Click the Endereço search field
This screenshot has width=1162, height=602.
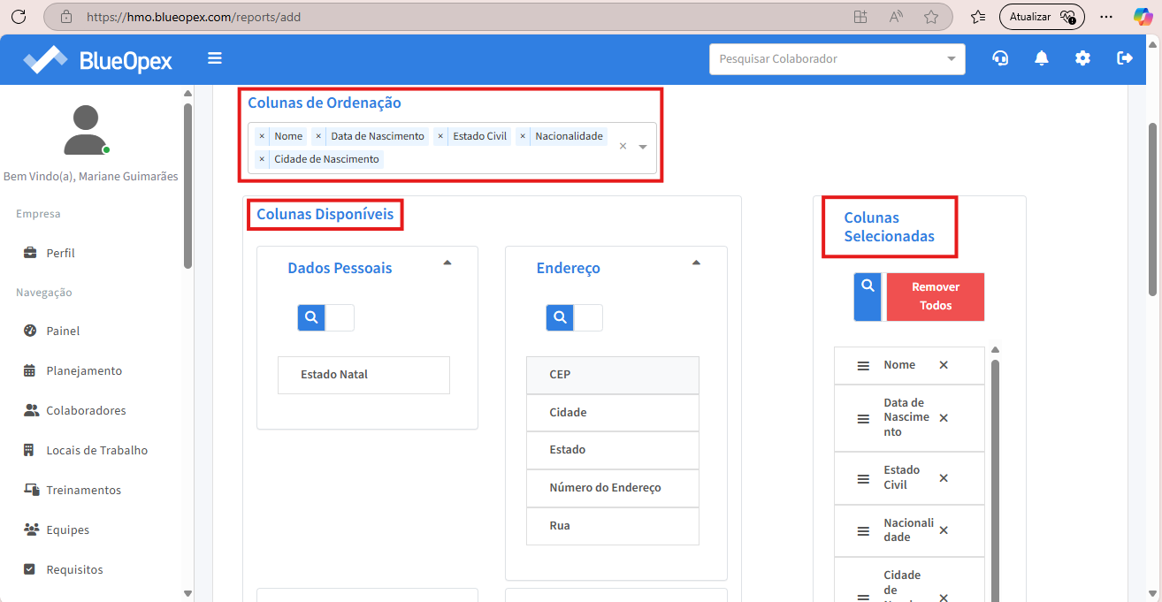[588, 317]
